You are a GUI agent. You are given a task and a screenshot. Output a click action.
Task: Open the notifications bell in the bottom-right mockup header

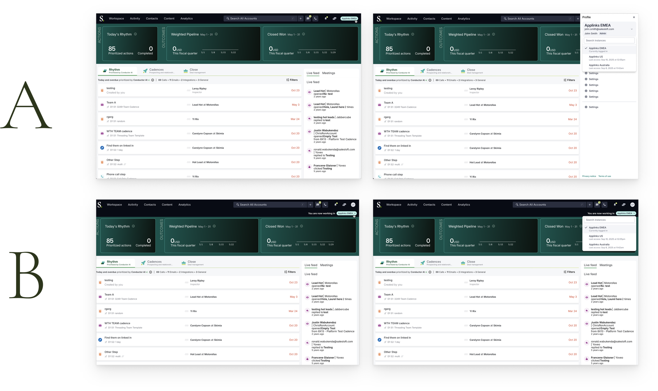click(x=615, y=204)
